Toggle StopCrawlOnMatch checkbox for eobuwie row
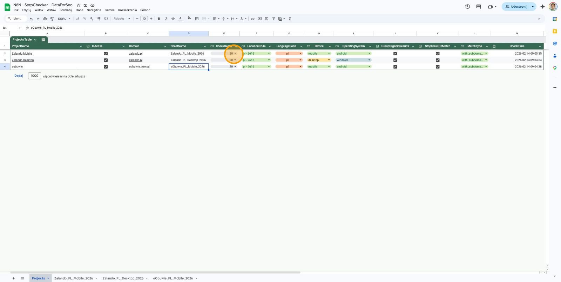Image resolution: width=561 pixels, height=282 pixels. point(438,67)
